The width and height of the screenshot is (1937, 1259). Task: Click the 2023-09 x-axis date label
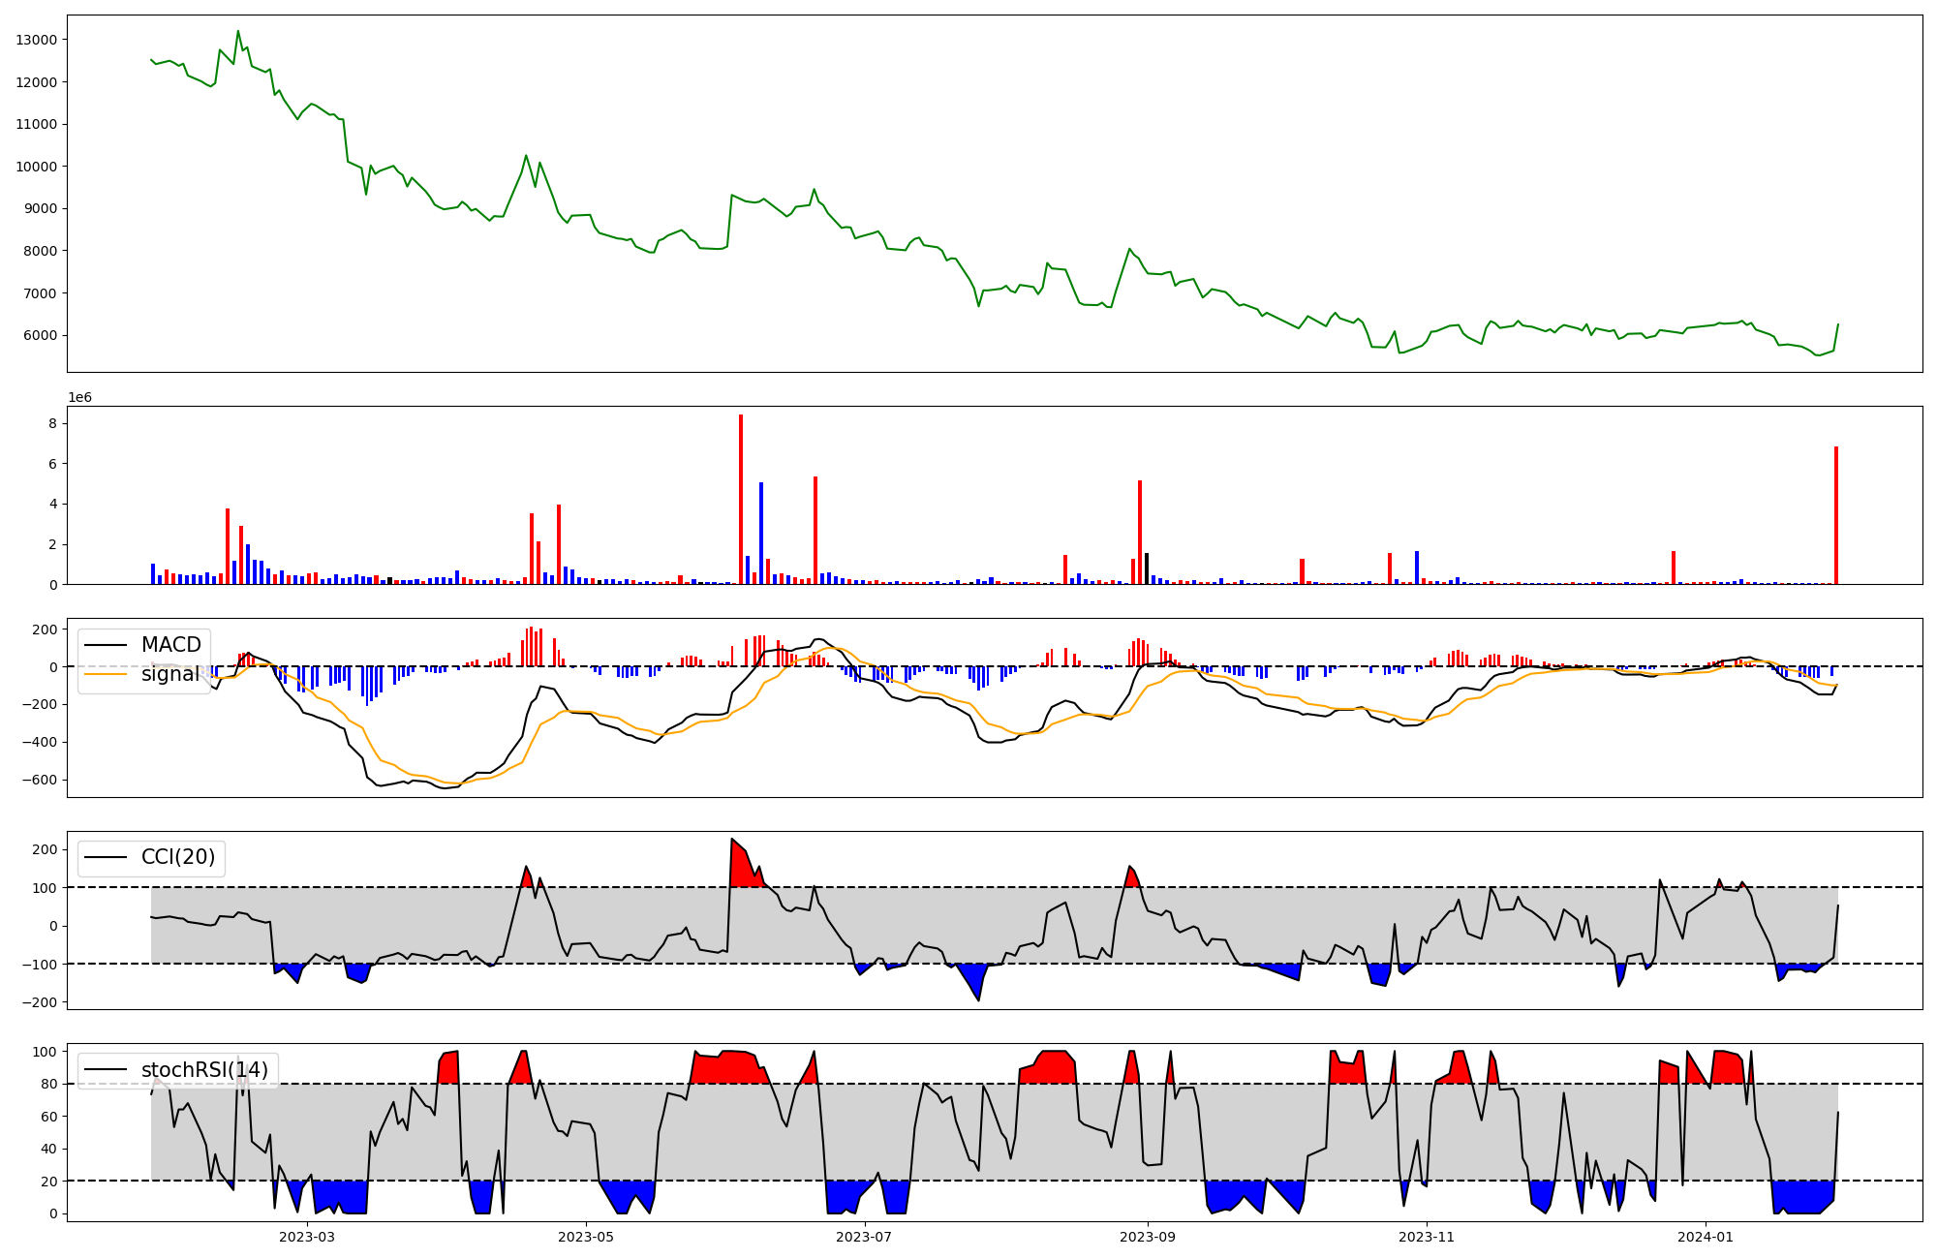(x=1148, y=1237)
